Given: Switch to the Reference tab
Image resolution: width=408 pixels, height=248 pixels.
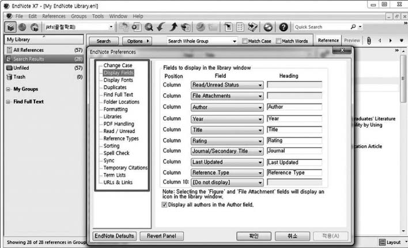Looking at the screenshot, I should pyautogui.click(x=328, y=40).
